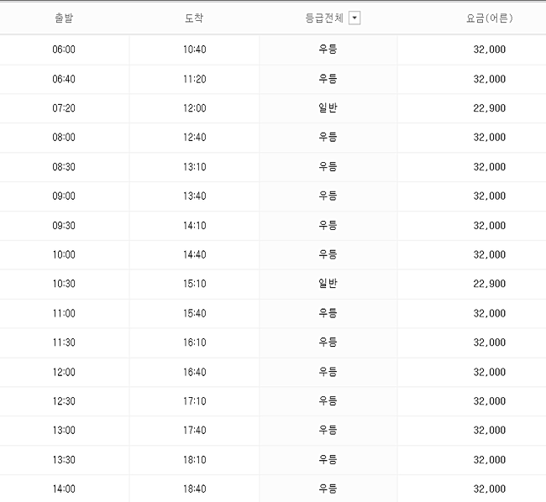Select the 13:30 departure time
546x502 pixels.
(64, 460)
